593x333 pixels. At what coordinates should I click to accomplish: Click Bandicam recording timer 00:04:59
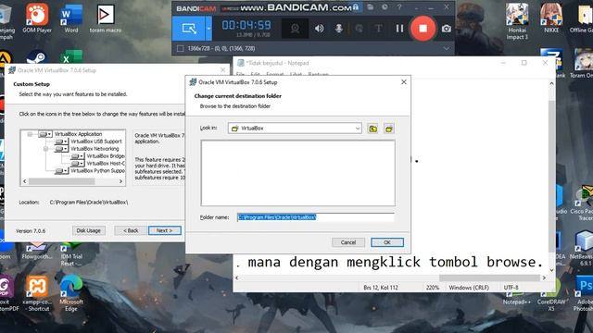pos(246,25)
